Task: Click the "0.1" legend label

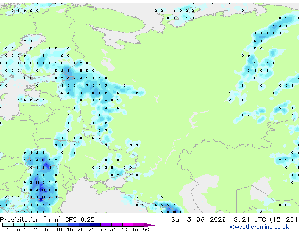Action: tap(5, 229)
